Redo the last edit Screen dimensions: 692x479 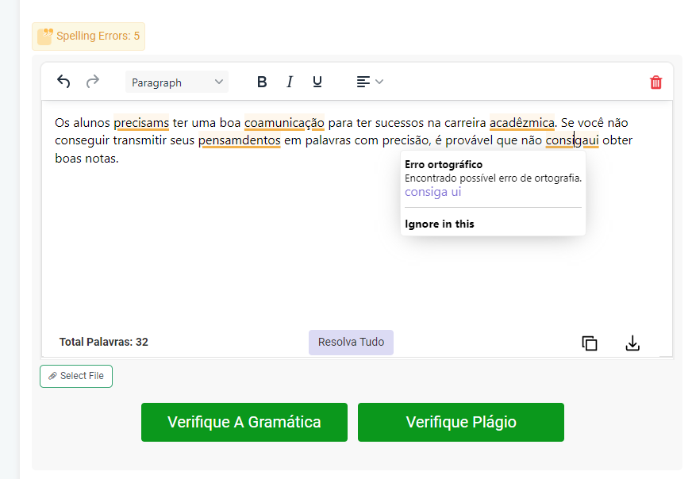coord(93,82)
